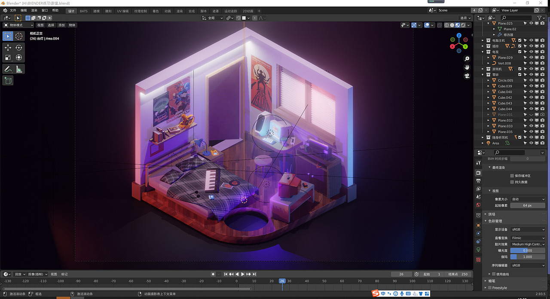The image size is (550, 299).
Task: Click the 视图 button in viewport header
Action: coord(40,25)
